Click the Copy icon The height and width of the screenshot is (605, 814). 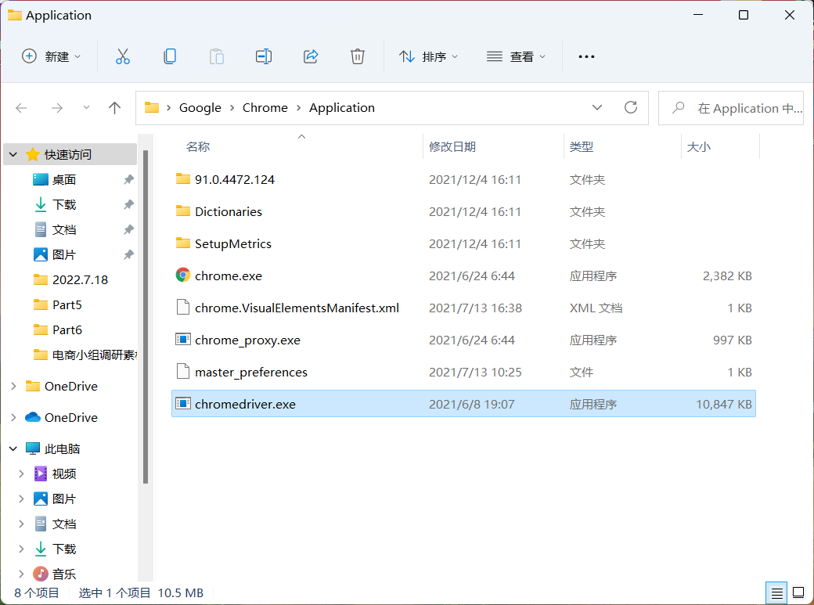point(169,56)
